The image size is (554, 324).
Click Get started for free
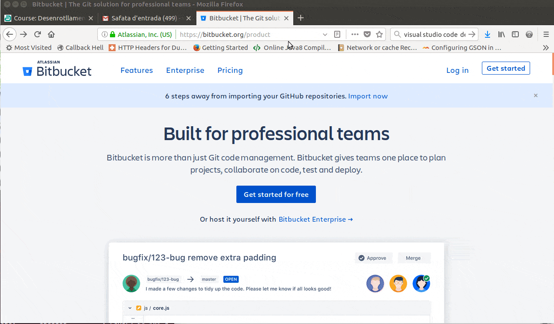click(276, 194)
